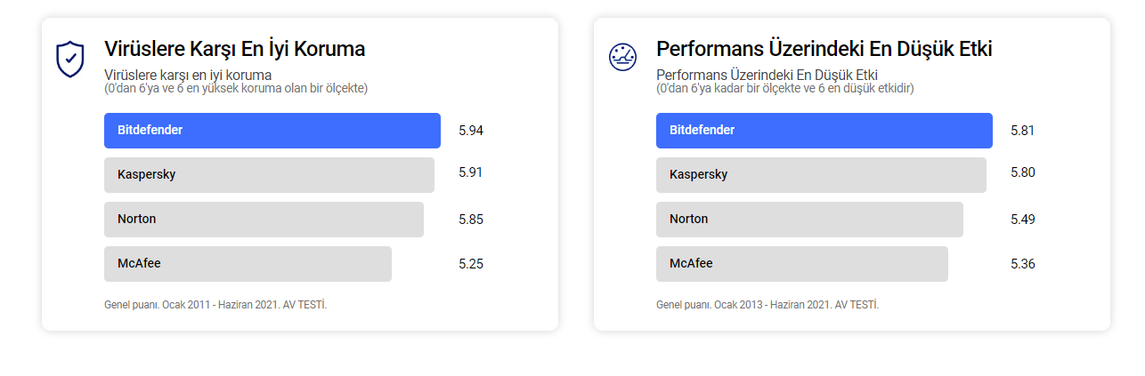1145x376 pixels.
Task: Click the McAfee 5.36 performance score
Action: click(x=1023, y=264)
